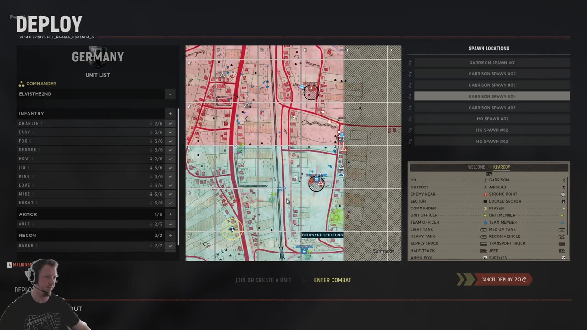Join the Able armor unit
Viewport: 587px width, 330px height.
pyautogui.click(x=170, y=224)
